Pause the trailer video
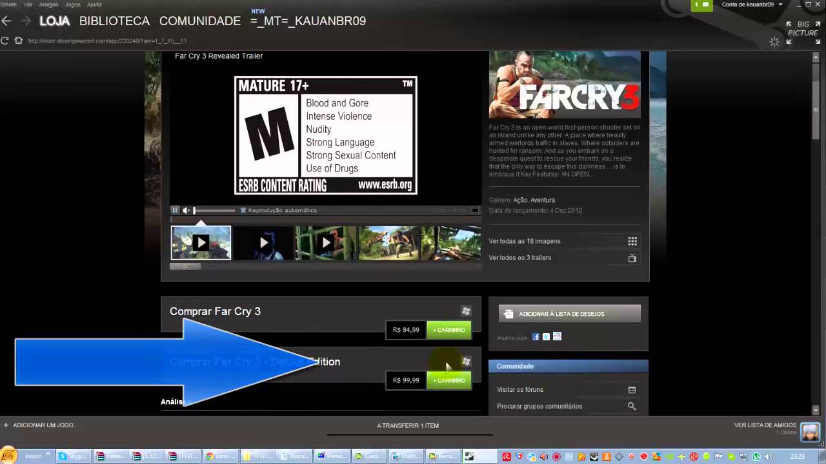The width and height of the screenshot is (826, 464). [175, 210]
